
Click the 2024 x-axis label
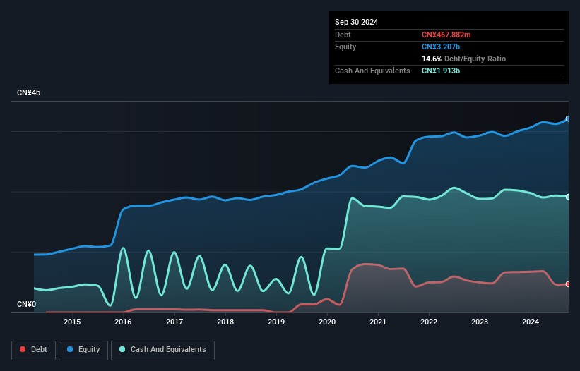click(x=531, y=322)
